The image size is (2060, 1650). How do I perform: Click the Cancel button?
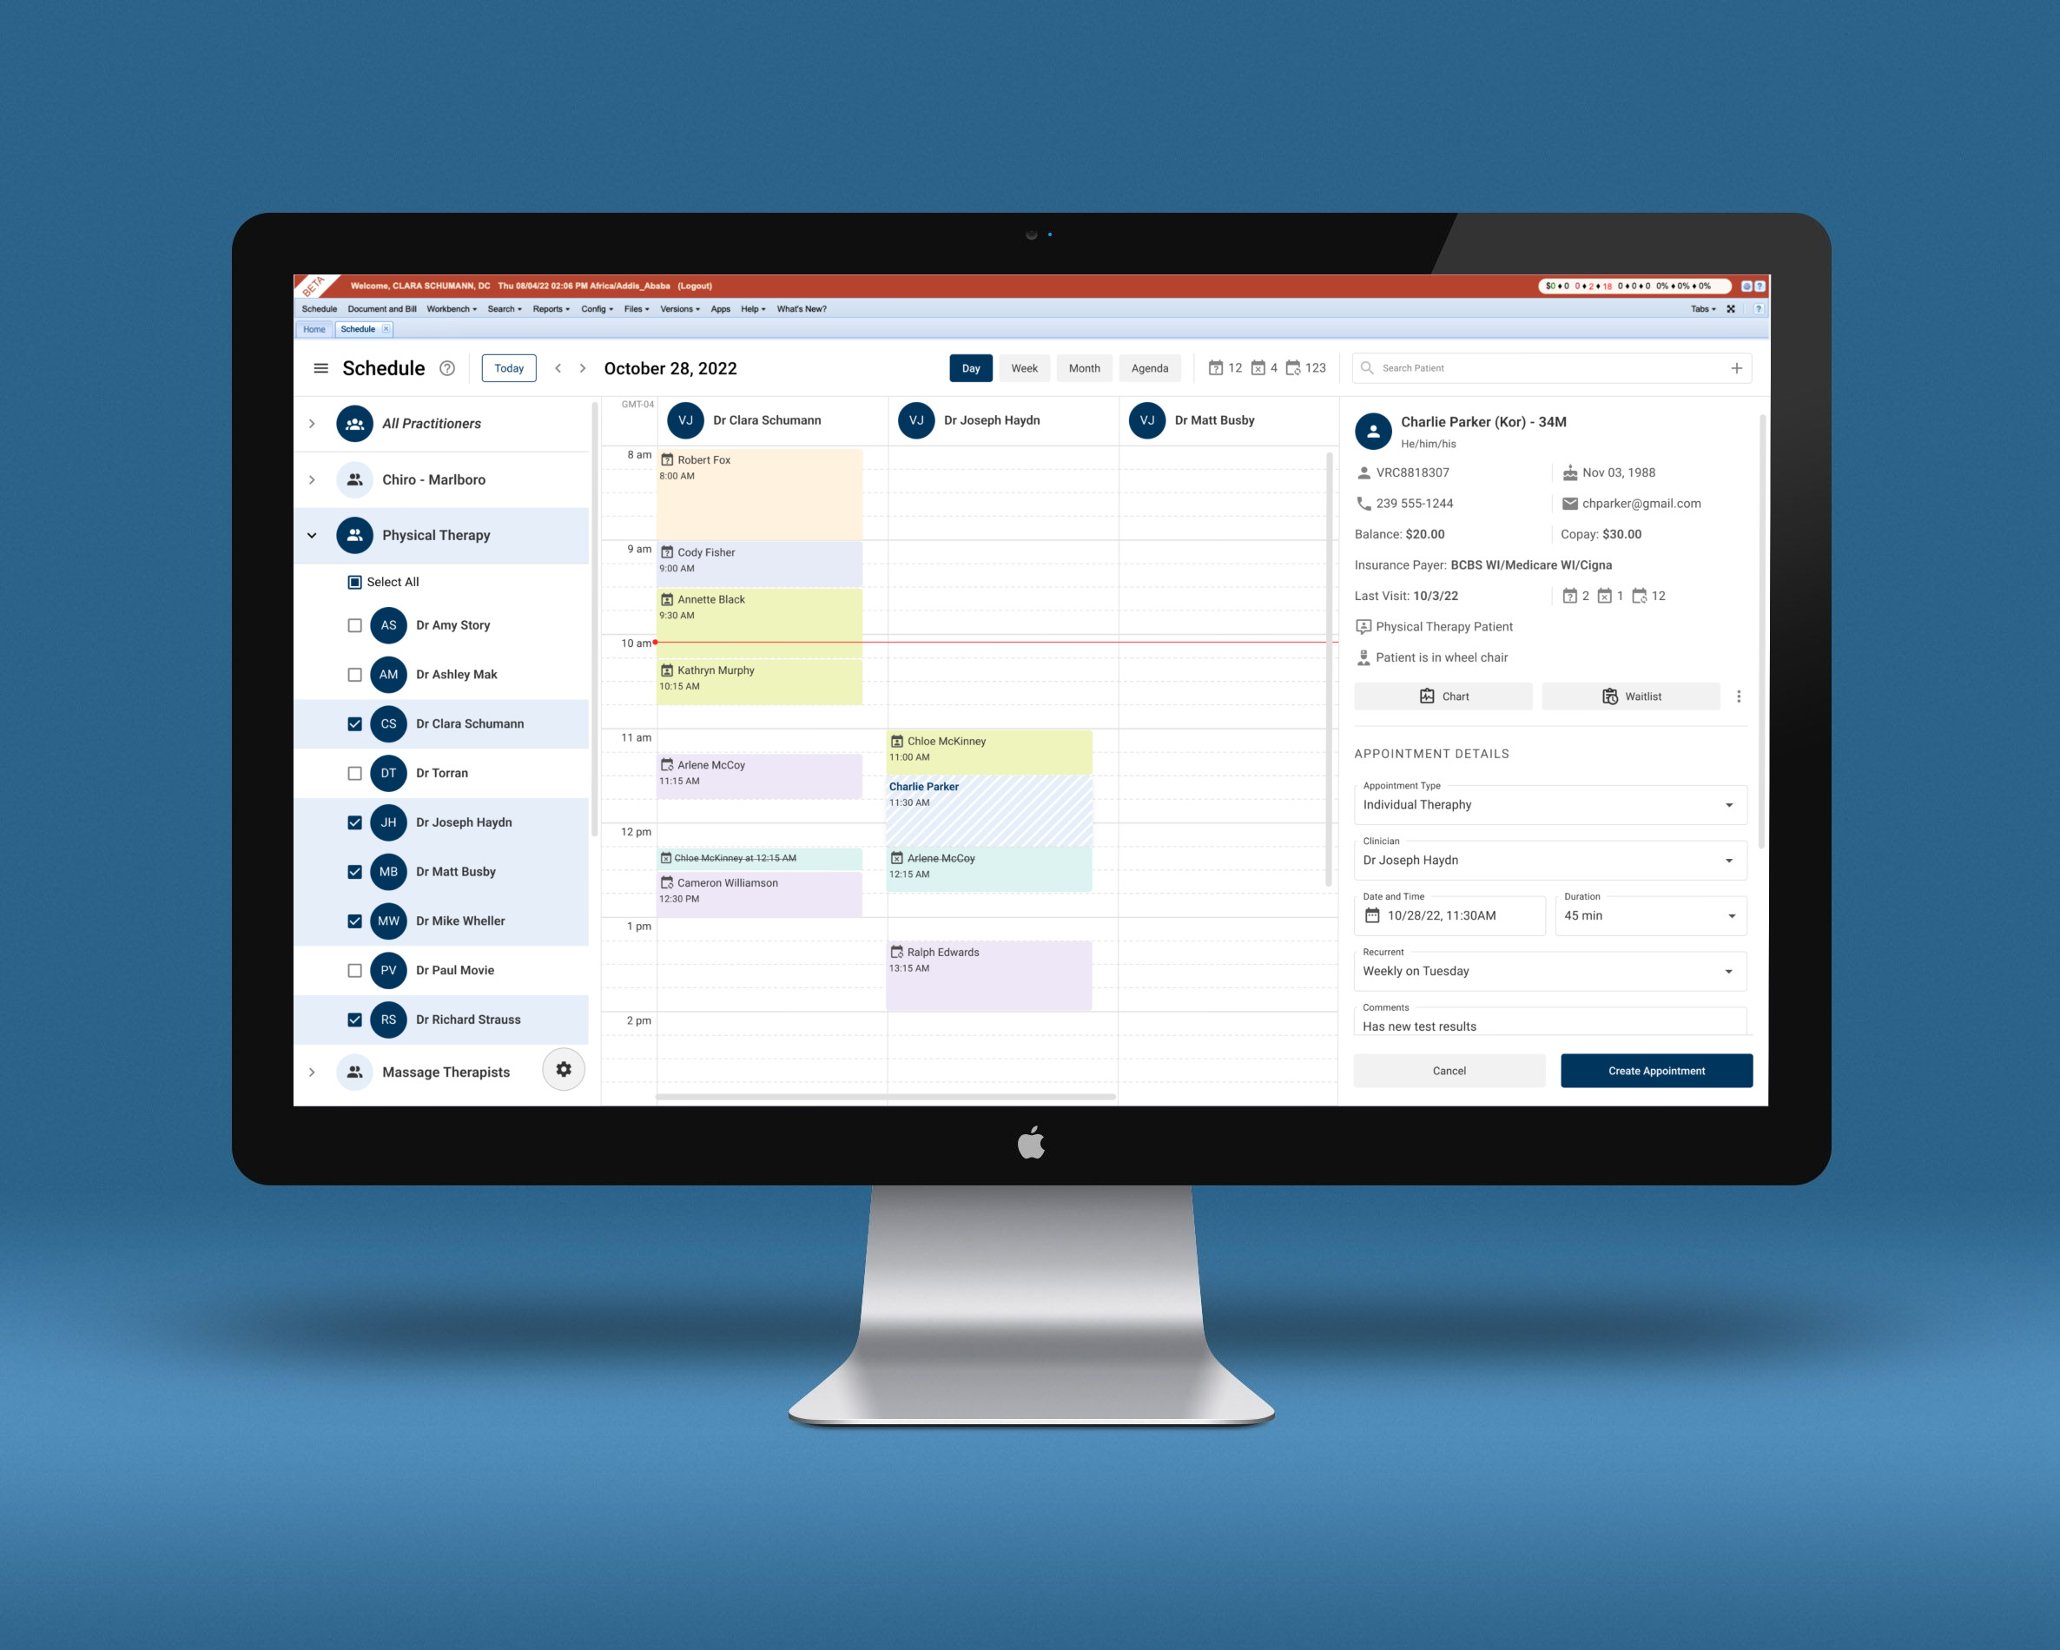tap(1449, 1069)
